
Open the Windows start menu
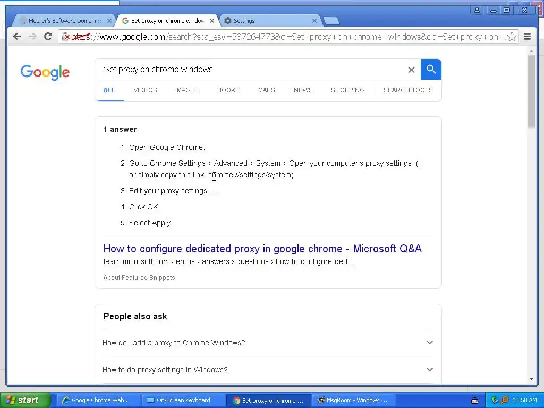coord(25,400)
